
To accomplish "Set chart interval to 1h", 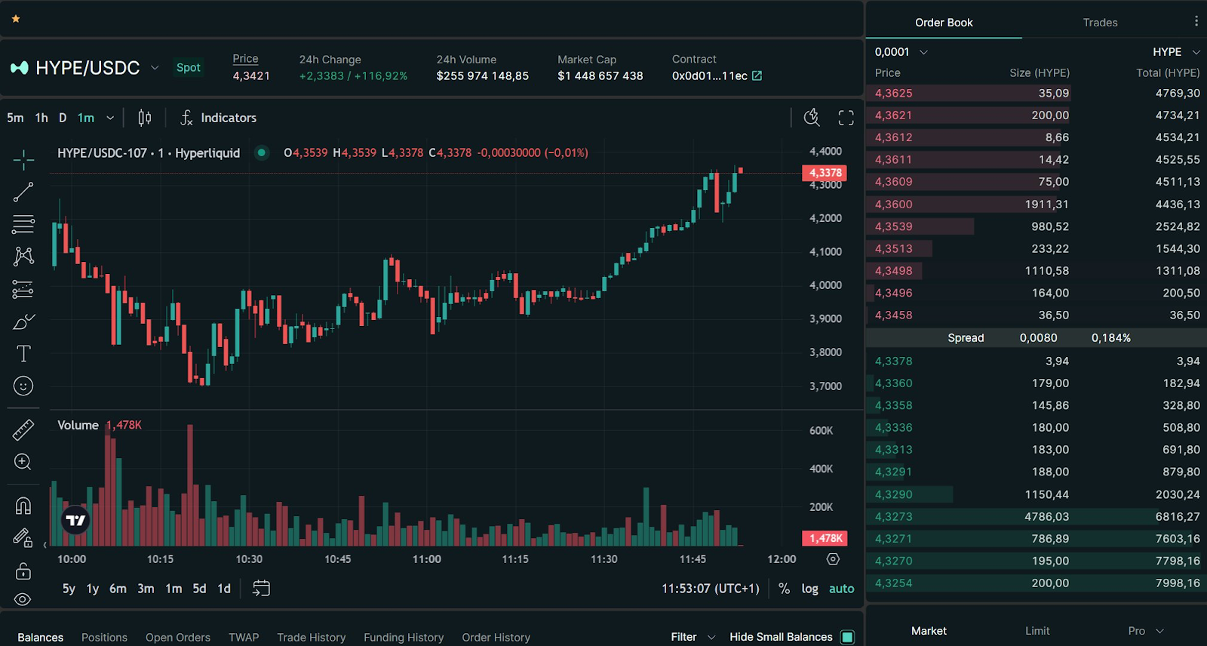I will pyautogui.click(x=41, y=118).
